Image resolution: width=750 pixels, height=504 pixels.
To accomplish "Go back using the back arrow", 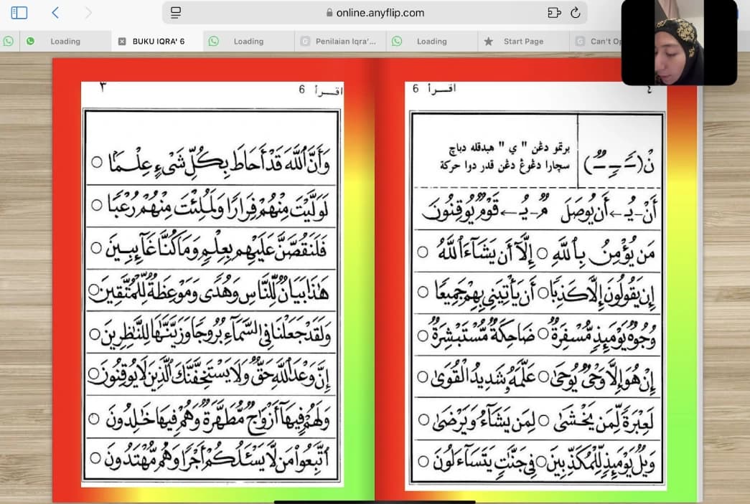I will pyautogui.click(x=55, y=12).
